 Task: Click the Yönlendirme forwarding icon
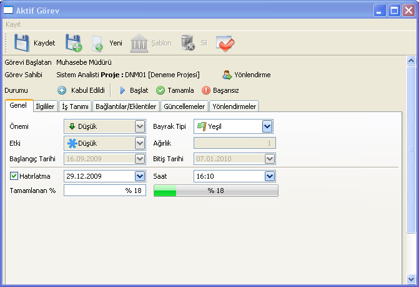coord(227,75)
